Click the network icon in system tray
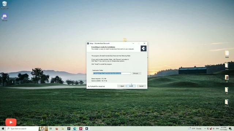Image resolution: width=234 pixels, height=131 pixels. point(208,128)
